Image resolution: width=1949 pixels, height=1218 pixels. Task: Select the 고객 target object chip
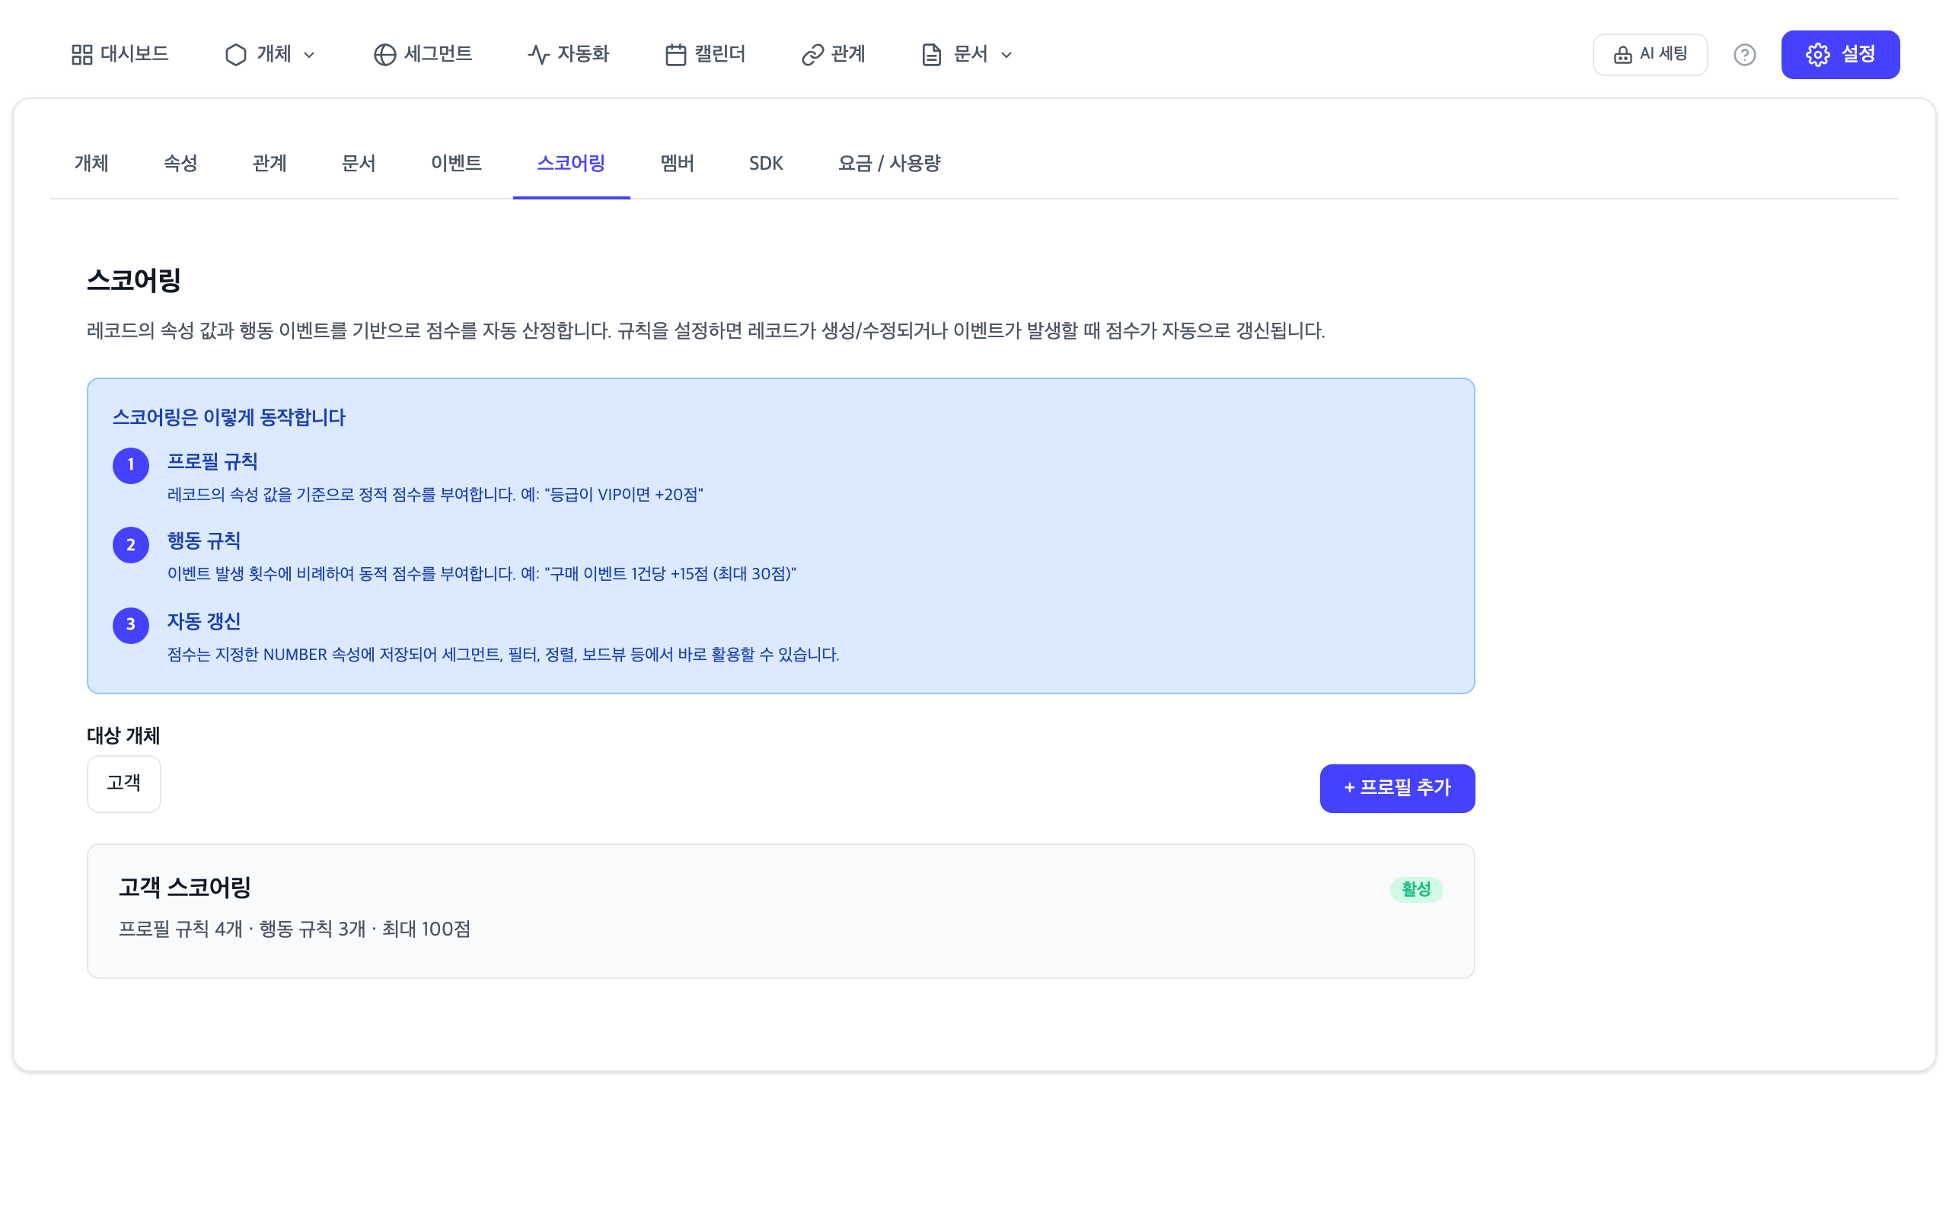(x=123, y=783)
